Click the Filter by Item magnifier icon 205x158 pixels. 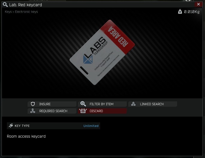[83, 104]
